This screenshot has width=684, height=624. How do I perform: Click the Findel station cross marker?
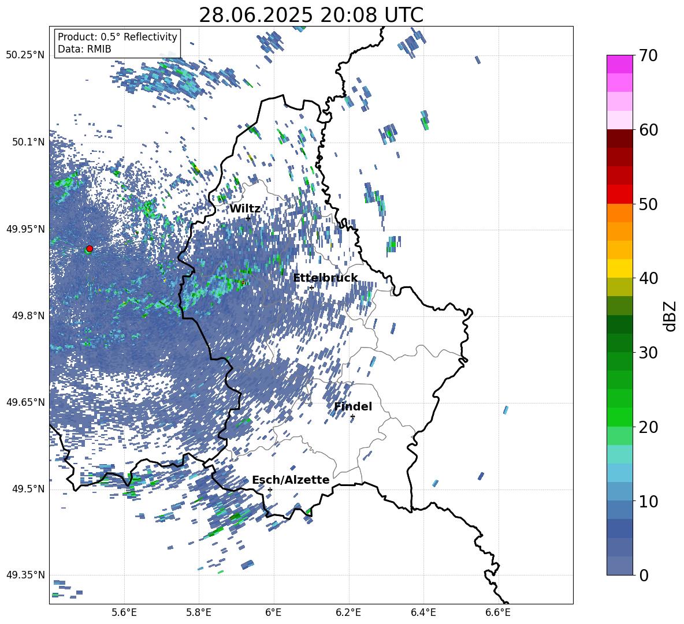(352, 417)
